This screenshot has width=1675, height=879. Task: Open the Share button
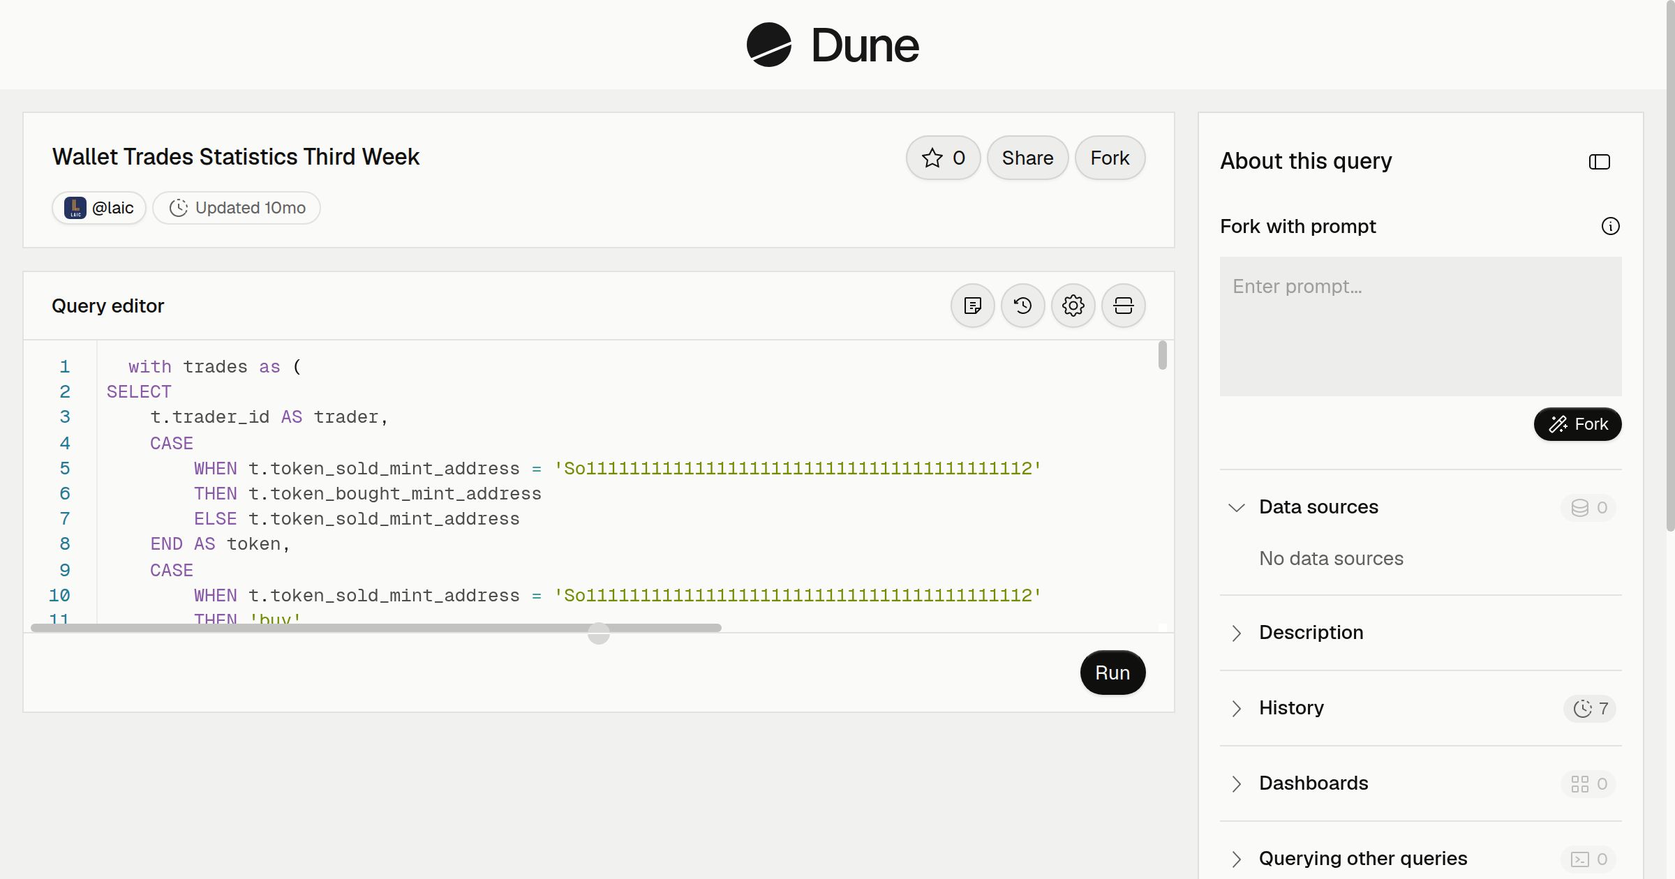point(1027,158)
